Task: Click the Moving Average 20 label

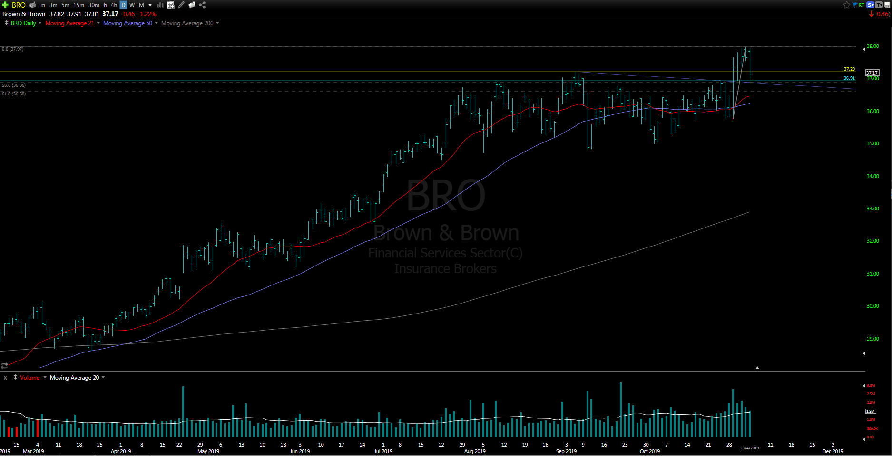Action: pyautogui.click(x=75, y=378)
